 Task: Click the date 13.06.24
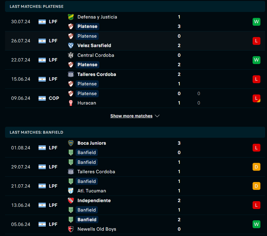point(21,205)
